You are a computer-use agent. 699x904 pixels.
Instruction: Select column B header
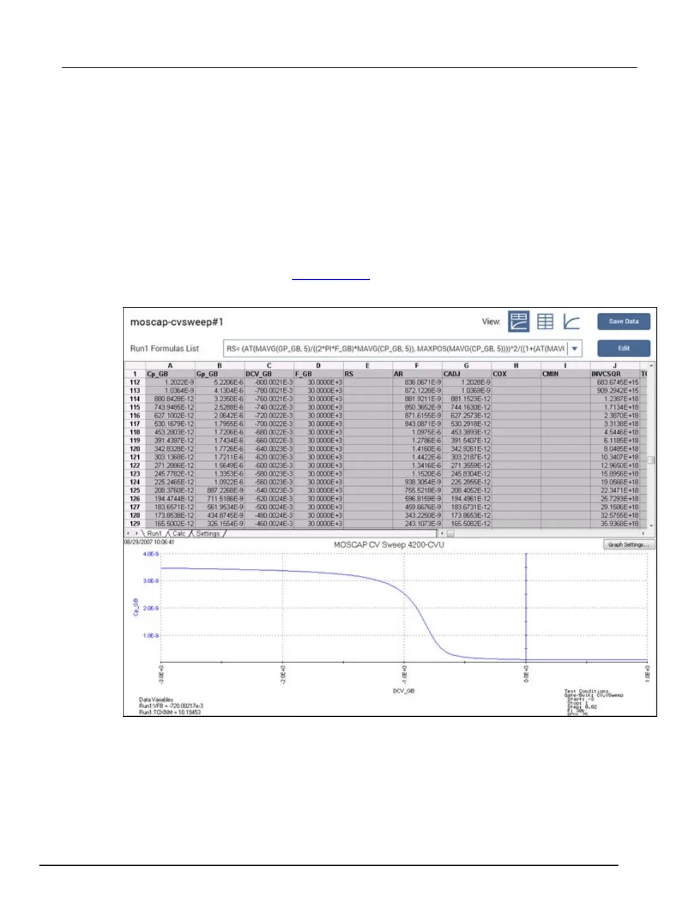pos(219,366)
